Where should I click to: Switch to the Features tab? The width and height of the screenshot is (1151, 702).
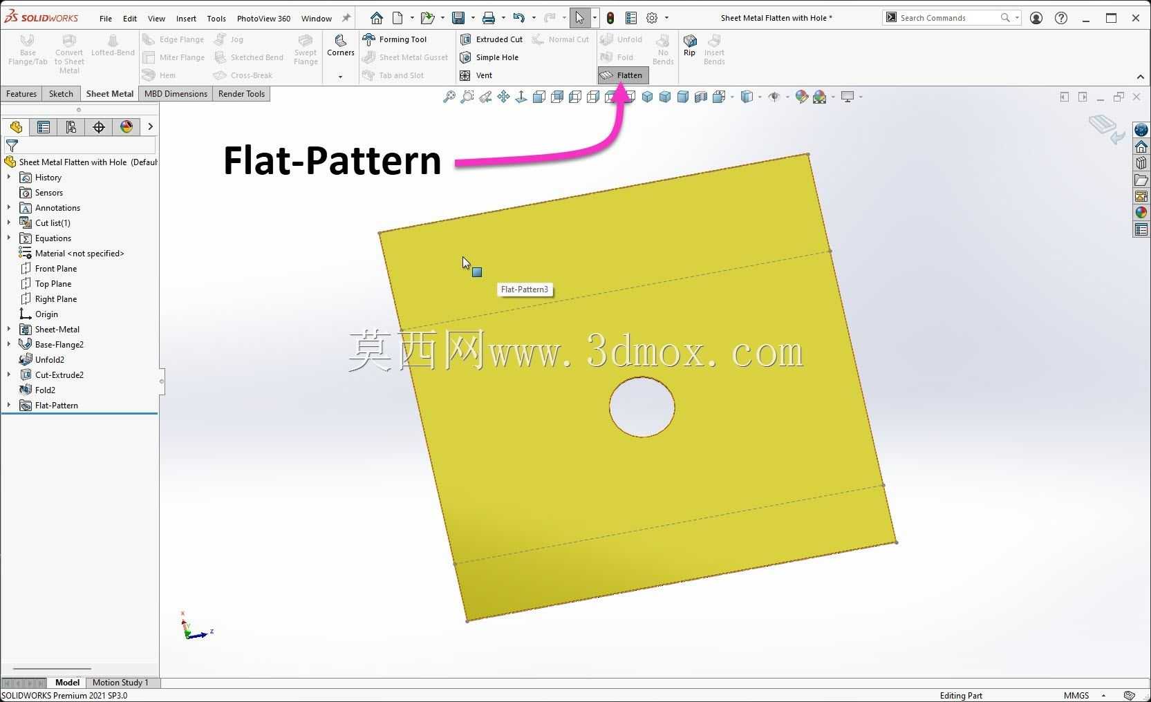pyautogui.click(x=21, y=94)
